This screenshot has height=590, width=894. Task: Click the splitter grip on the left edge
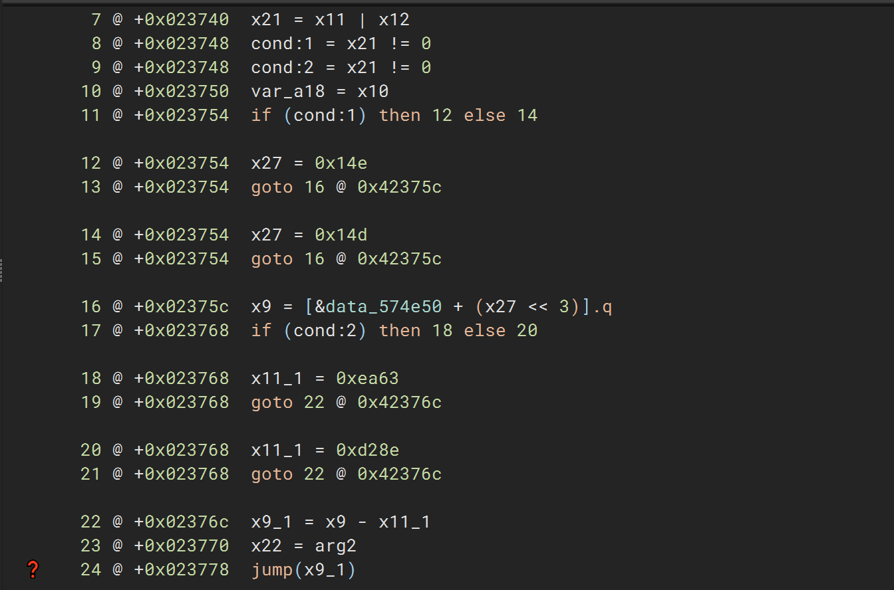click(x=2, y=270)
